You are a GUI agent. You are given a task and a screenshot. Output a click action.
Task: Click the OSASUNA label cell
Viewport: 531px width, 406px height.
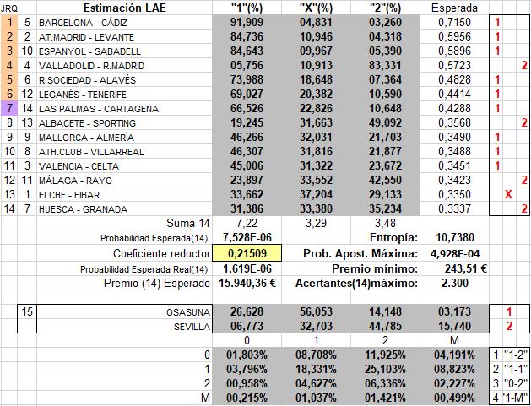tap(125, 311)
